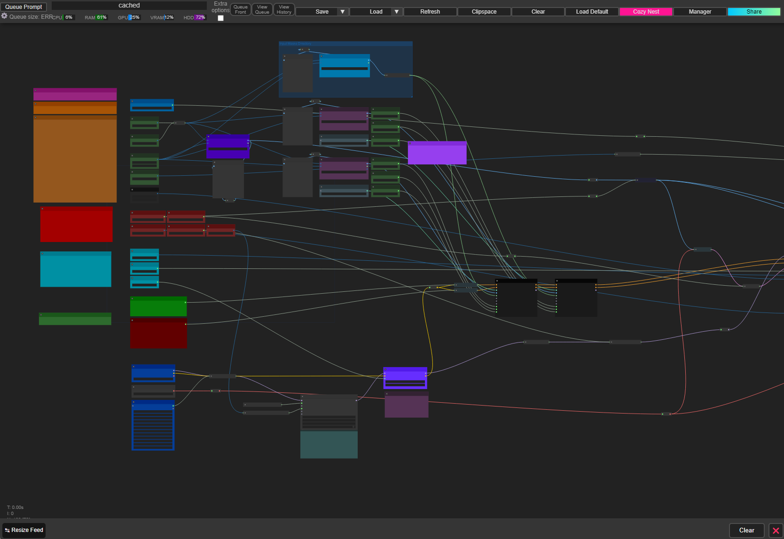Screen dimensions: 784x539
Task: Click the Share button
Action: coord(754,12)
